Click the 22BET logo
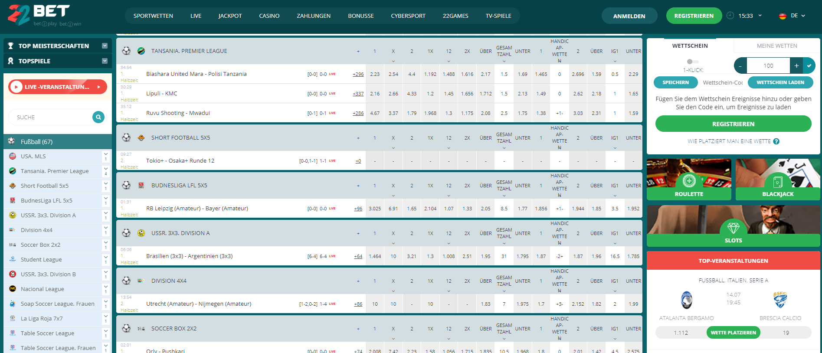The width and height of the screenshot is (822, 353). (43, 15)
